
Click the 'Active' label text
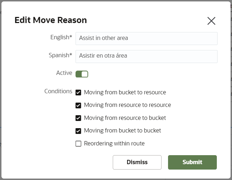point(64,73)
